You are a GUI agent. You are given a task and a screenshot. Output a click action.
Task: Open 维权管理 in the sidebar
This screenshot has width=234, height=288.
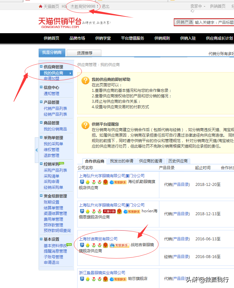(51, 150)
